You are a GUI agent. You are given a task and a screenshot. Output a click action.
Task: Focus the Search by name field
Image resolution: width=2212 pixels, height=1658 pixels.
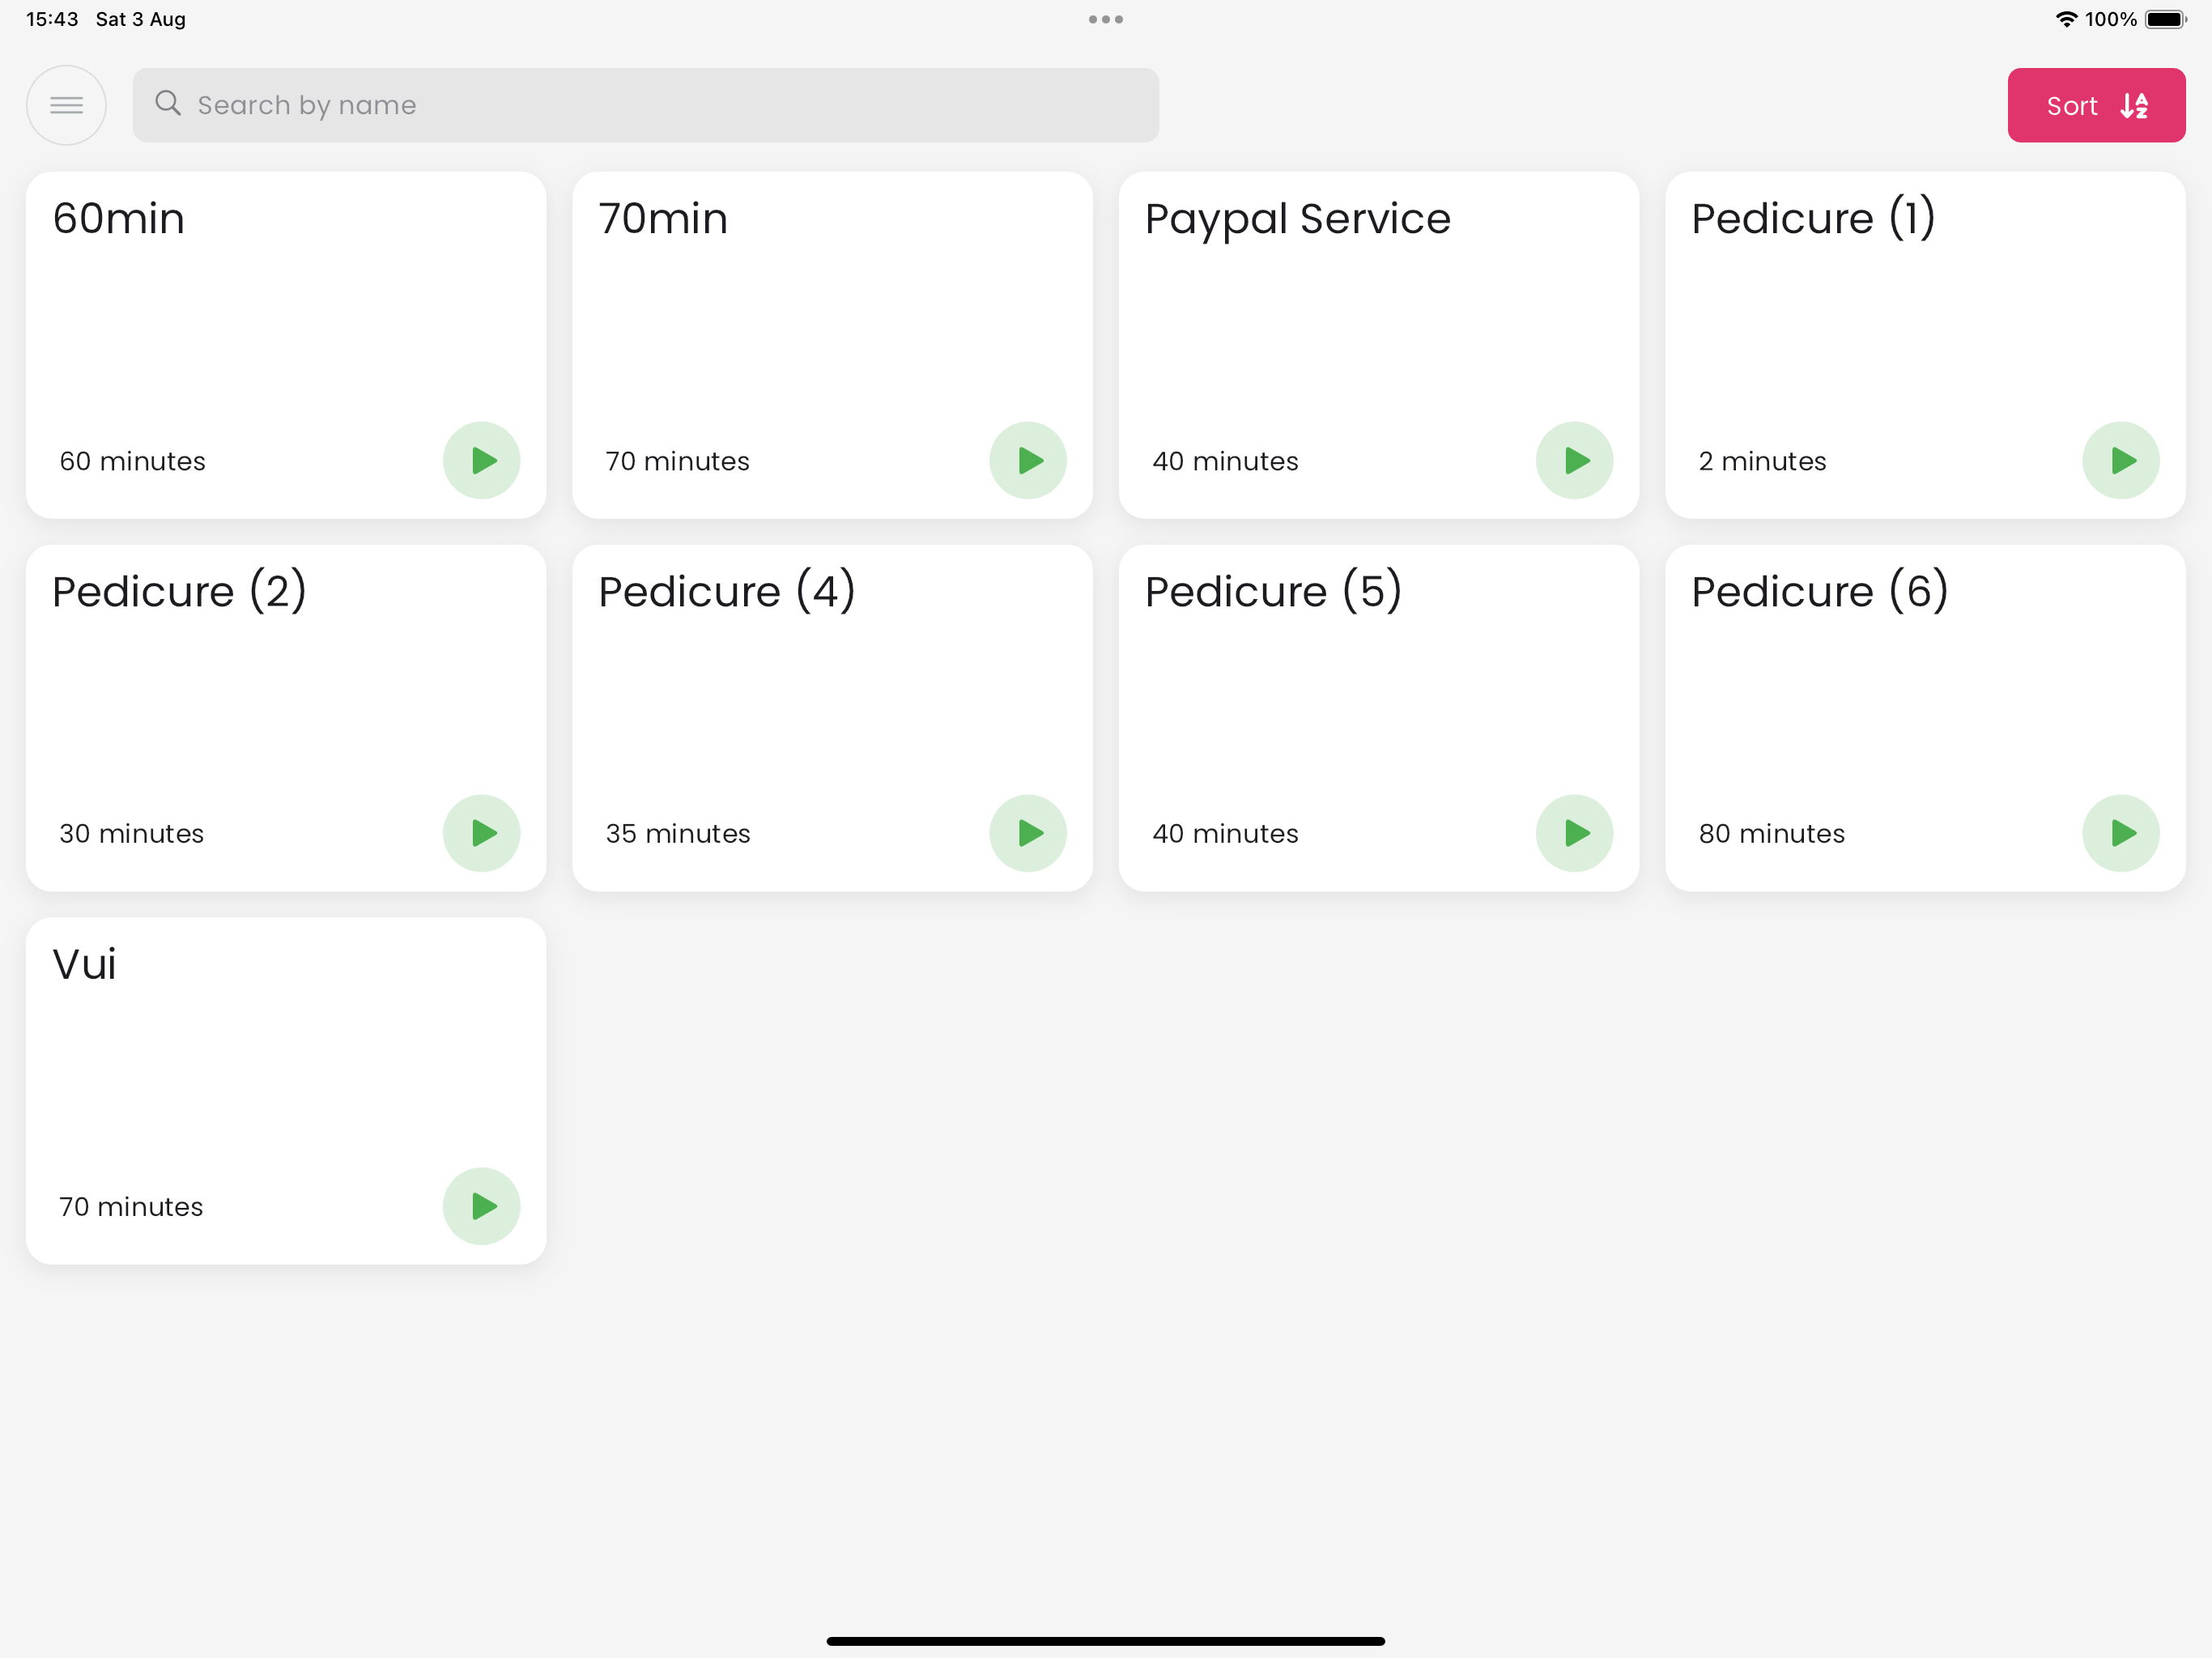(645, 105)
